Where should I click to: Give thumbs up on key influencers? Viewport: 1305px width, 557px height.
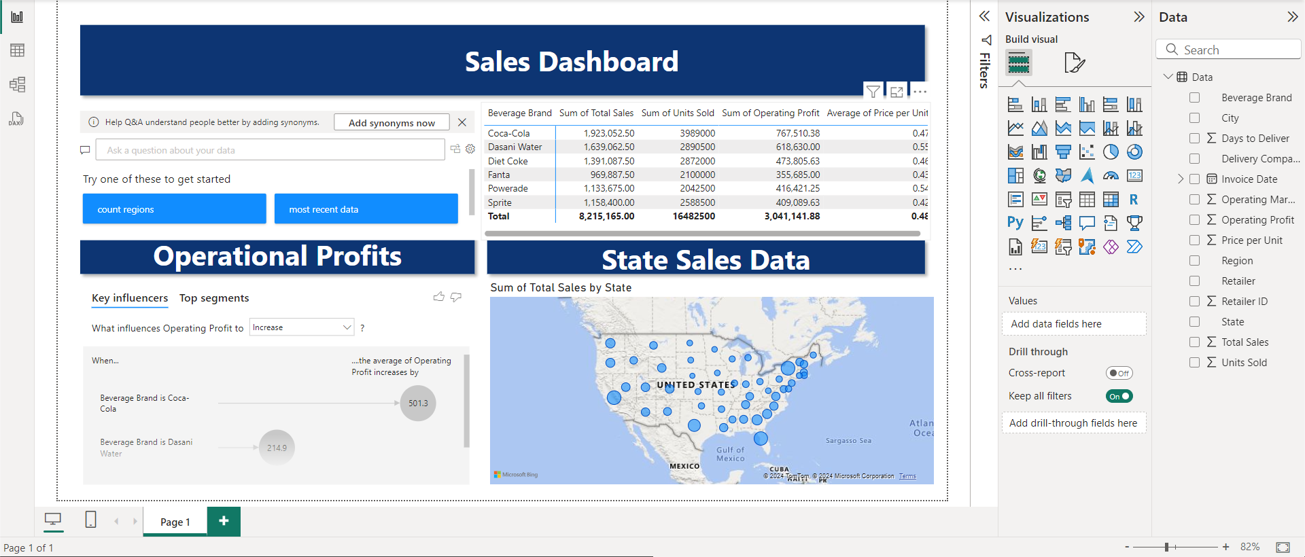(439, 297)
